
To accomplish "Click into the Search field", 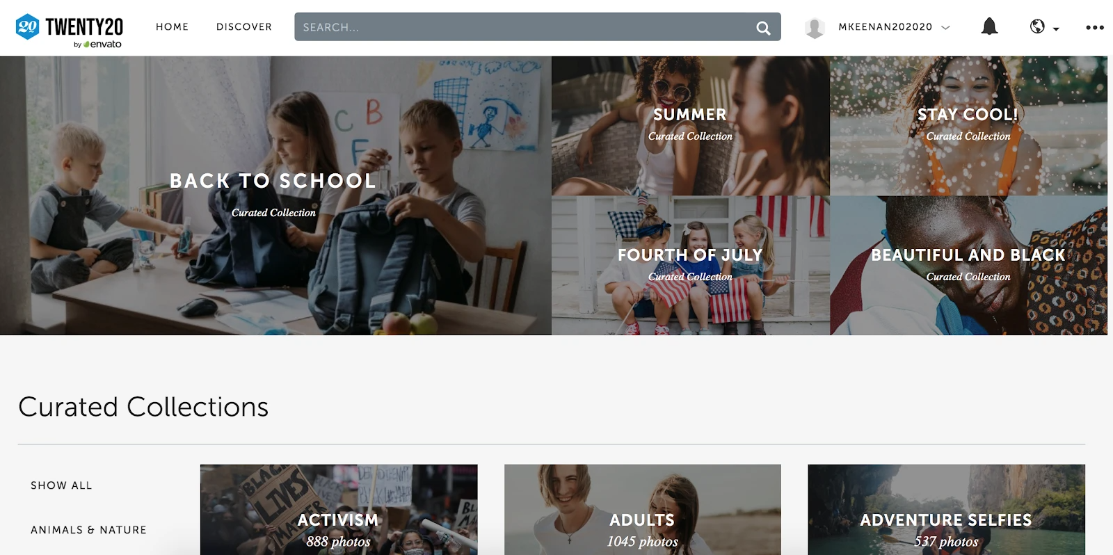I will point(537,26).
